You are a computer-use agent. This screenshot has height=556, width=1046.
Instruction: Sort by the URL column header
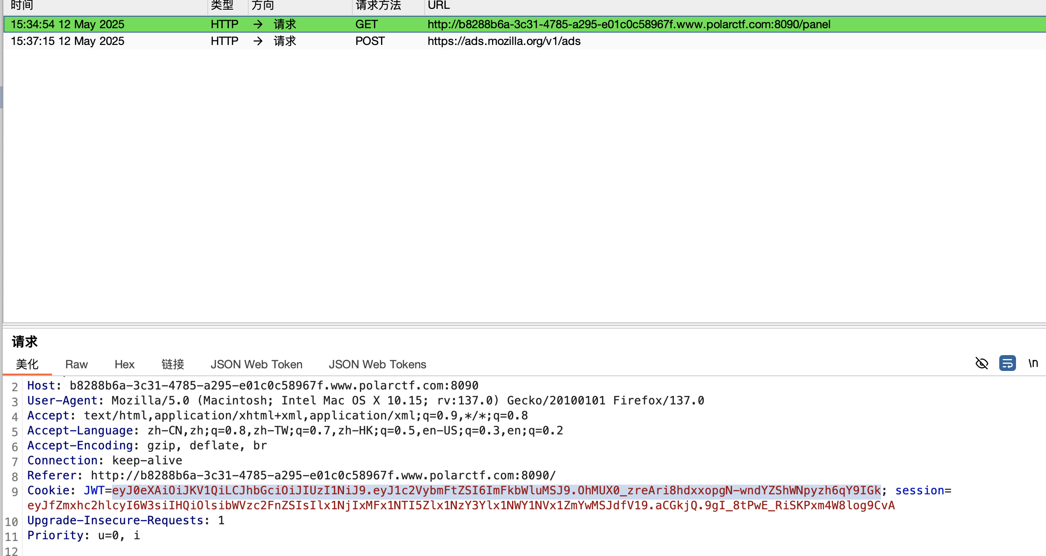(438, 5)
